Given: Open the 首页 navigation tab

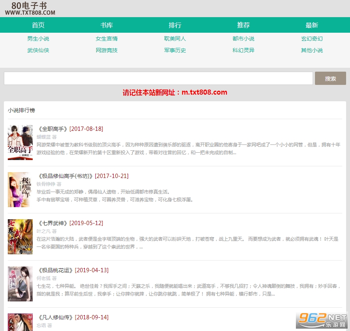Looking at the screenshot, I should point(38,25).
